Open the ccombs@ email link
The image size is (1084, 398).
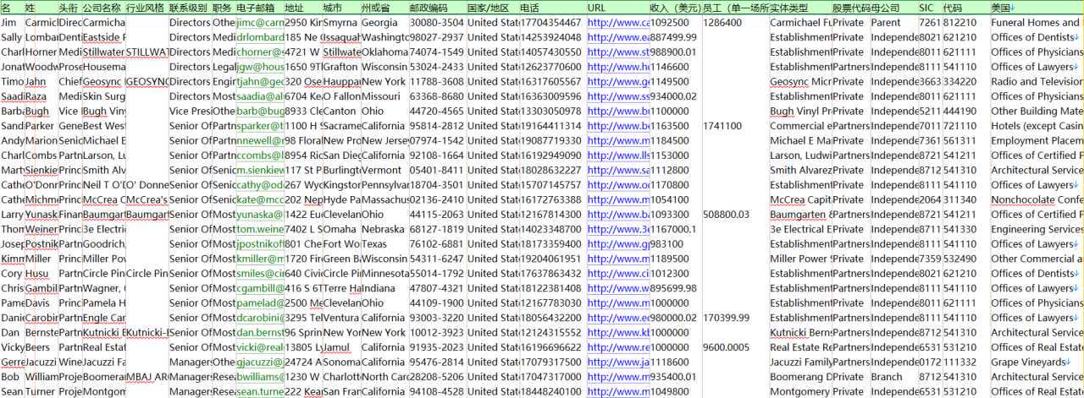tap(260, 155)
